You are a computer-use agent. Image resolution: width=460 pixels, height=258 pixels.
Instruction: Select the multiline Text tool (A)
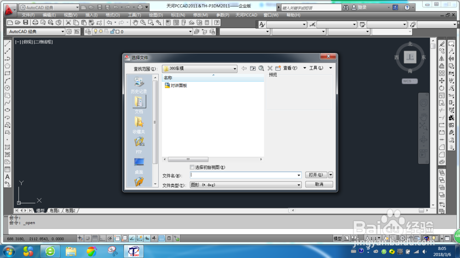[8, 177]
